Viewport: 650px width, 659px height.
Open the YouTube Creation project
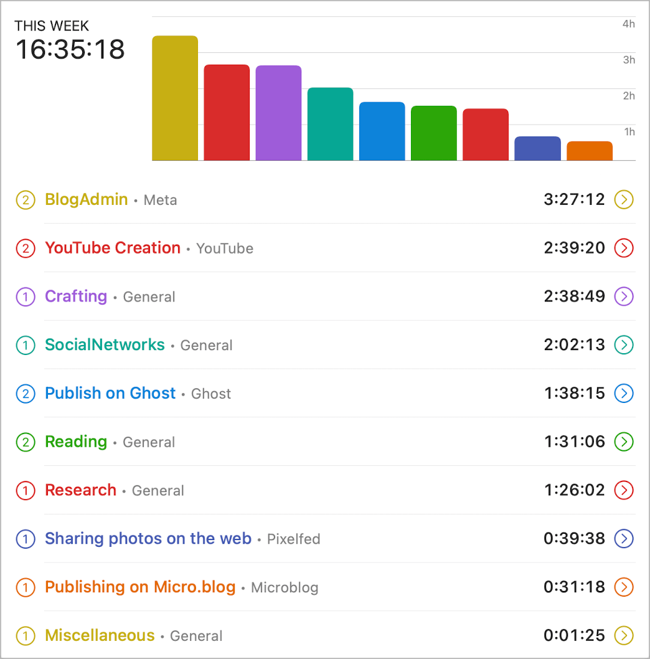coord(113,248)
